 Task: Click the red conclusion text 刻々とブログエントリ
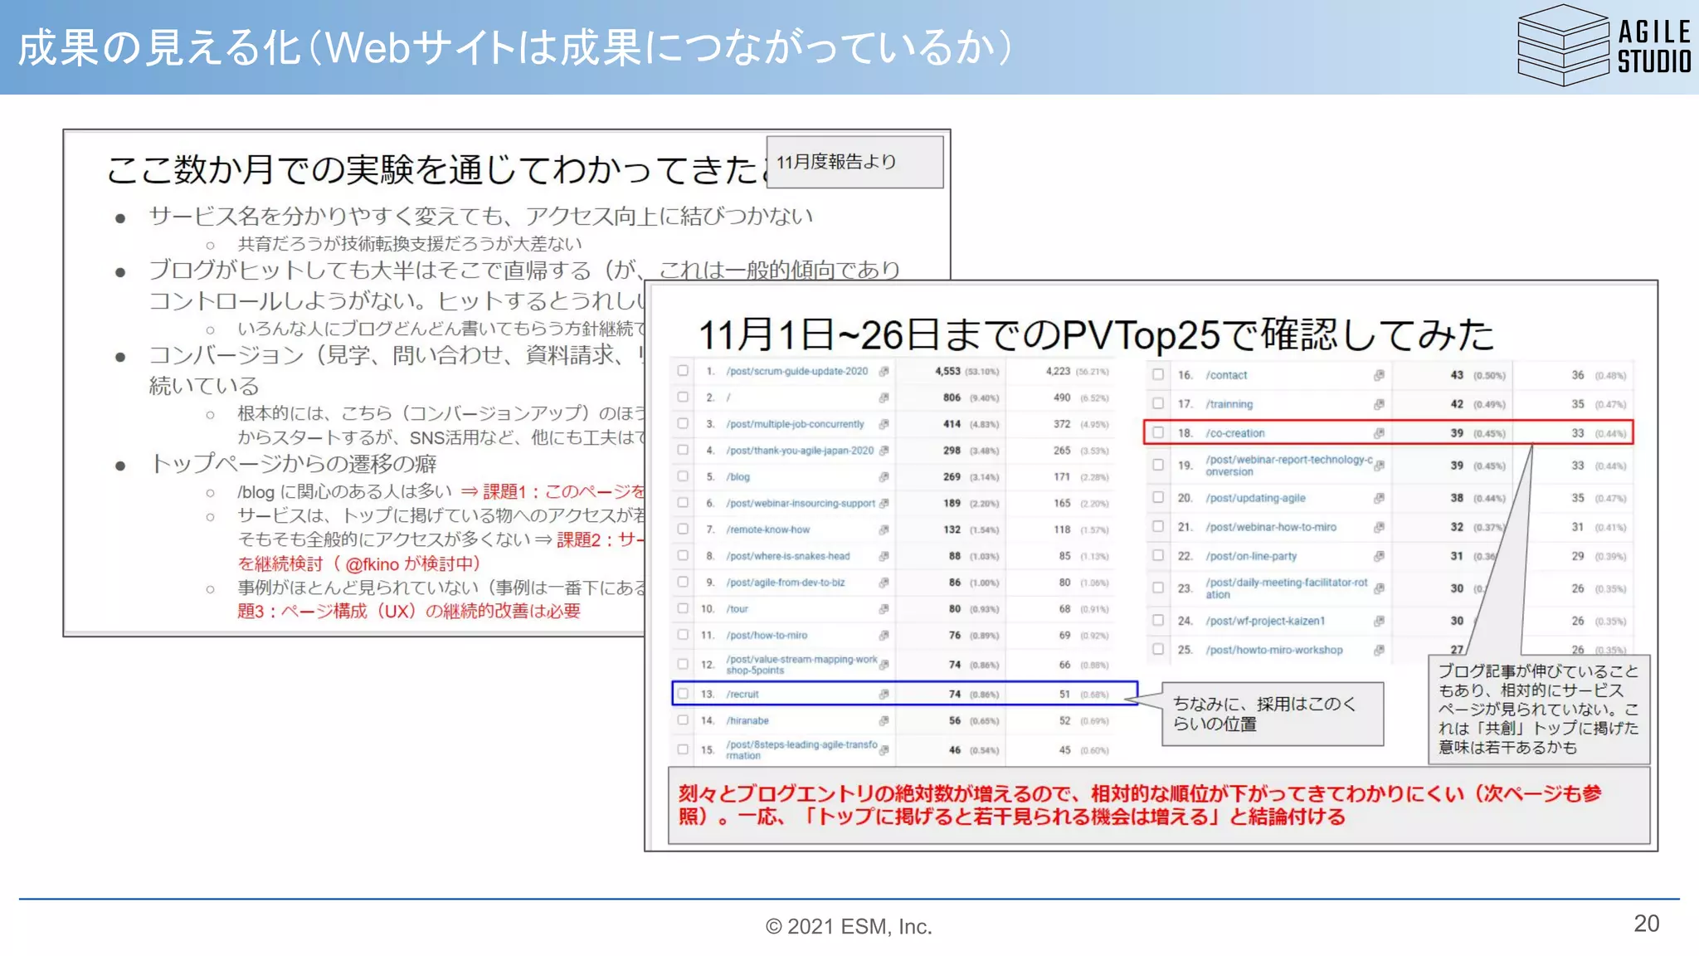click(x=1140, y=805)
